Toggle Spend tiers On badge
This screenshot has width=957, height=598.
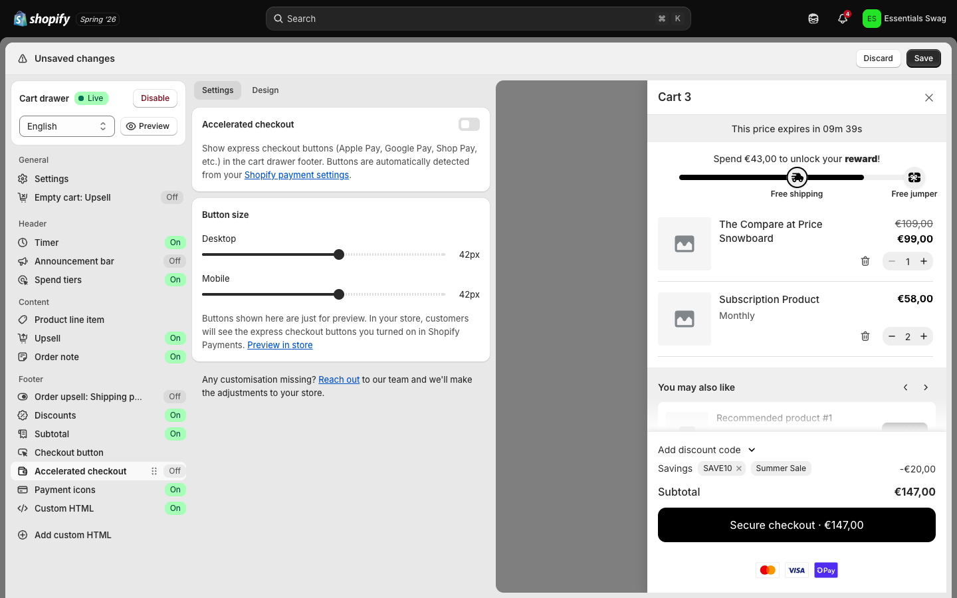[175, 280]
